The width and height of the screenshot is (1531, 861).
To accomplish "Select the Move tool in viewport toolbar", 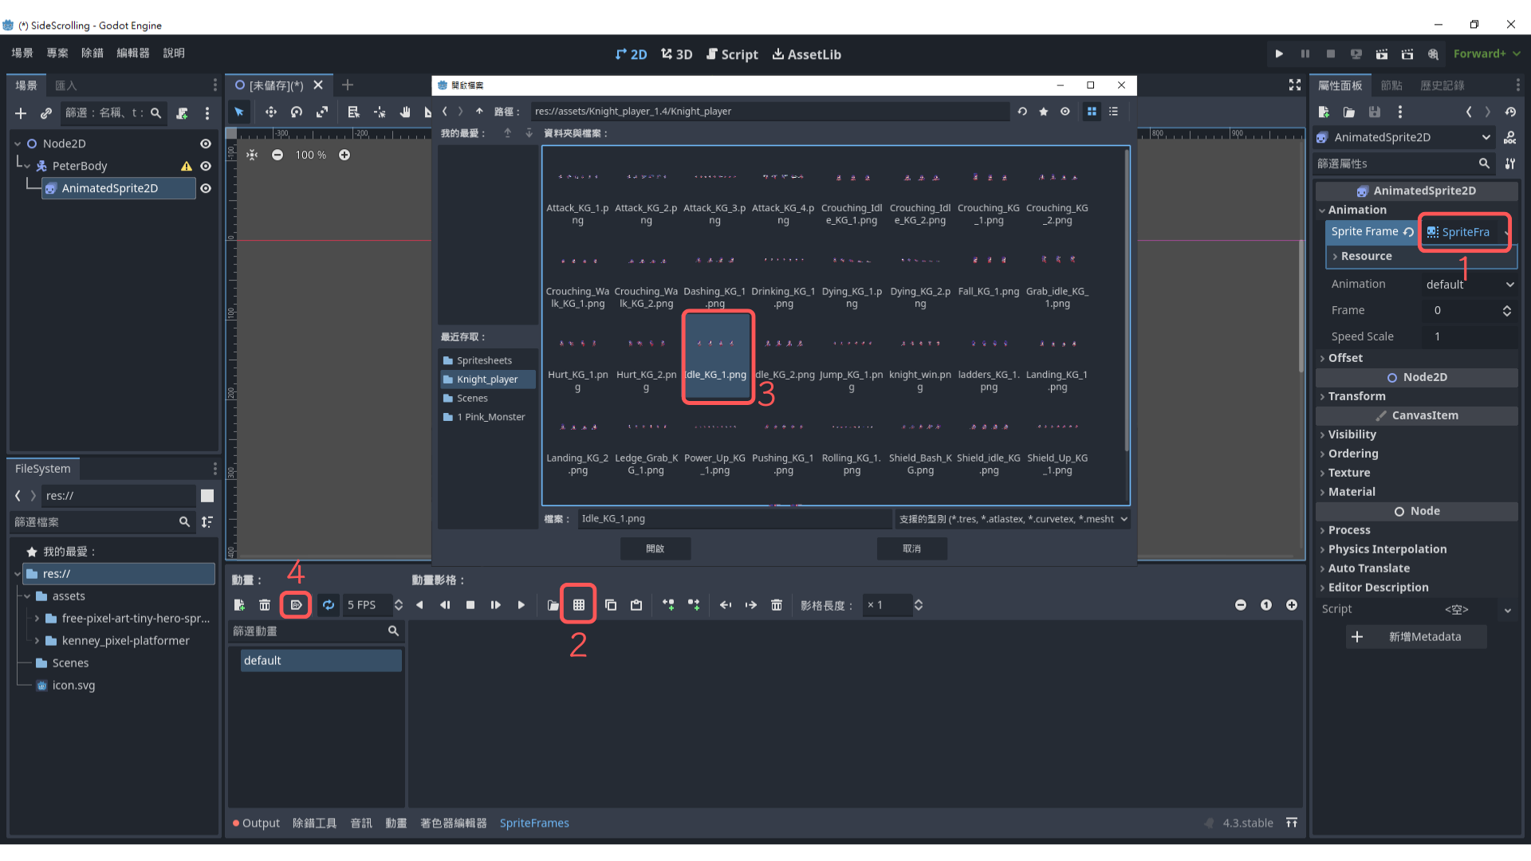I will (271, 112).
